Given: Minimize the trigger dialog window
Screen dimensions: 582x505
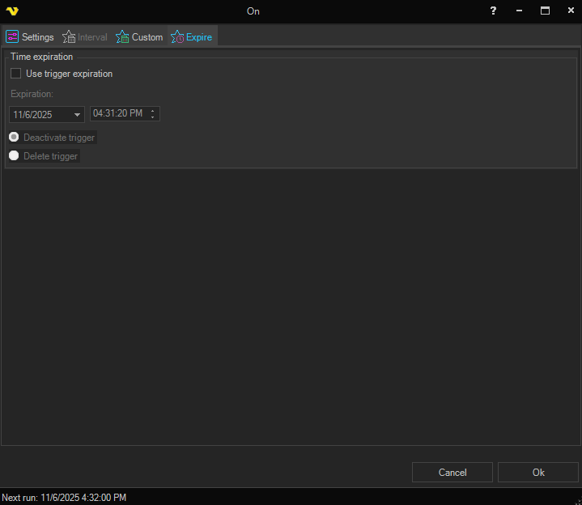Looking at the screenshot, I should click(x=520, y=11).
